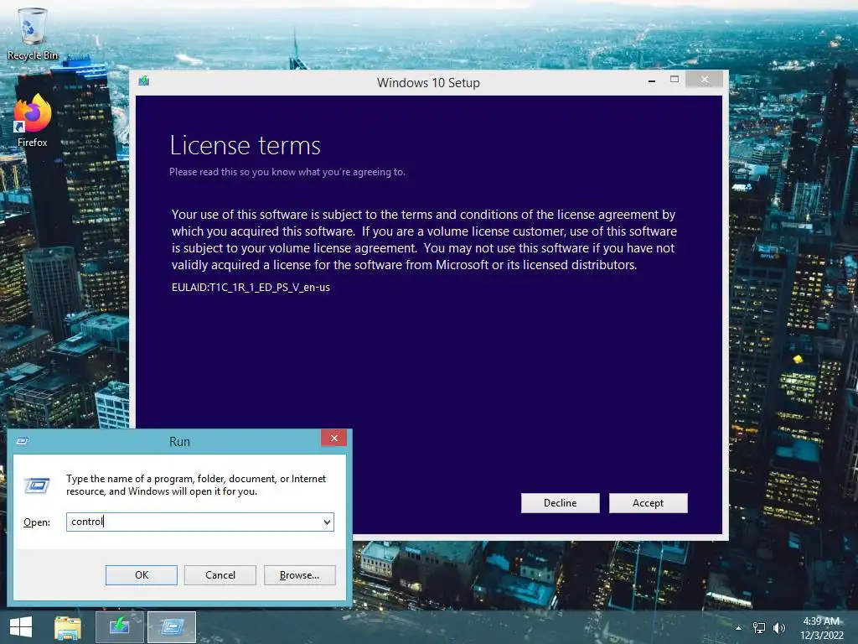Switch to the Run taskbar button
This screenshot has width=858, height=644.
coord(172,627)
